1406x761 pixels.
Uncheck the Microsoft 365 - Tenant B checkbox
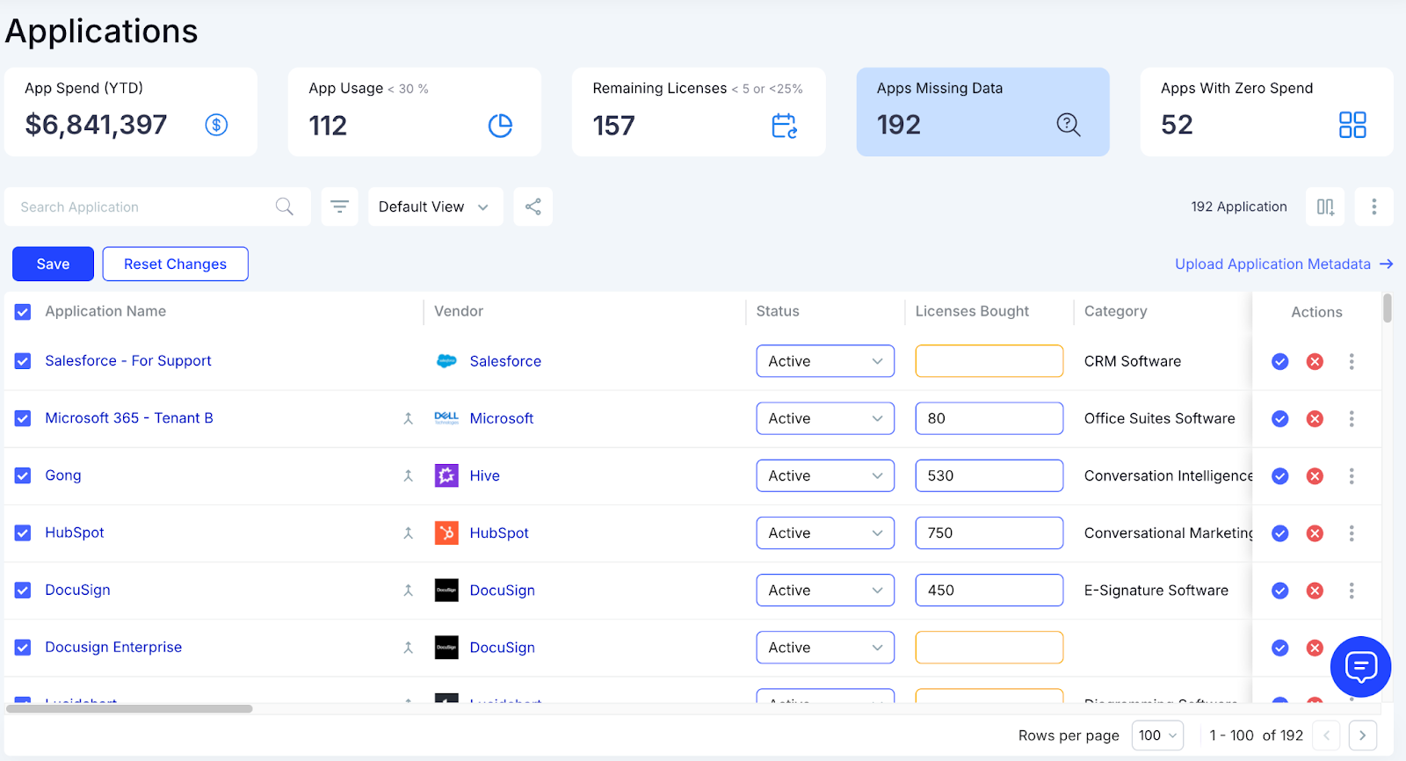point(23,418)
